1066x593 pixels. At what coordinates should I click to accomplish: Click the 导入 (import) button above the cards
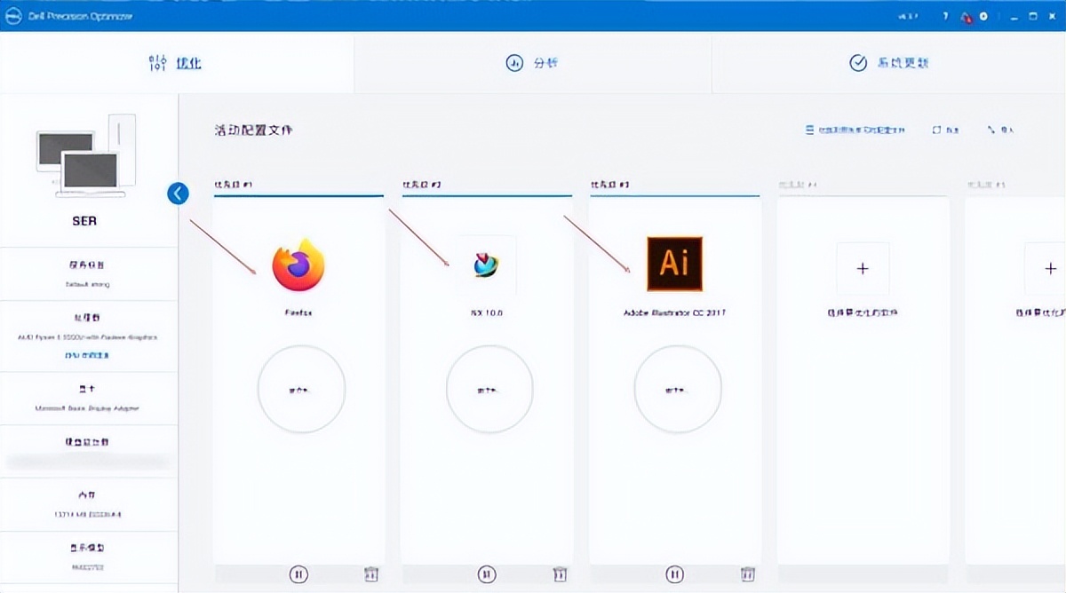point(1000,130)
